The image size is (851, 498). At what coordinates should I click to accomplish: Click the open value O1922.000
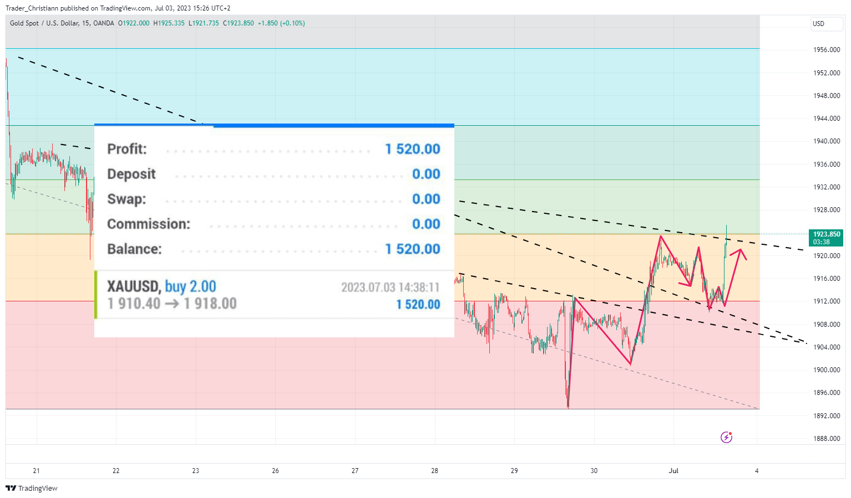click(x=134, y=23)
